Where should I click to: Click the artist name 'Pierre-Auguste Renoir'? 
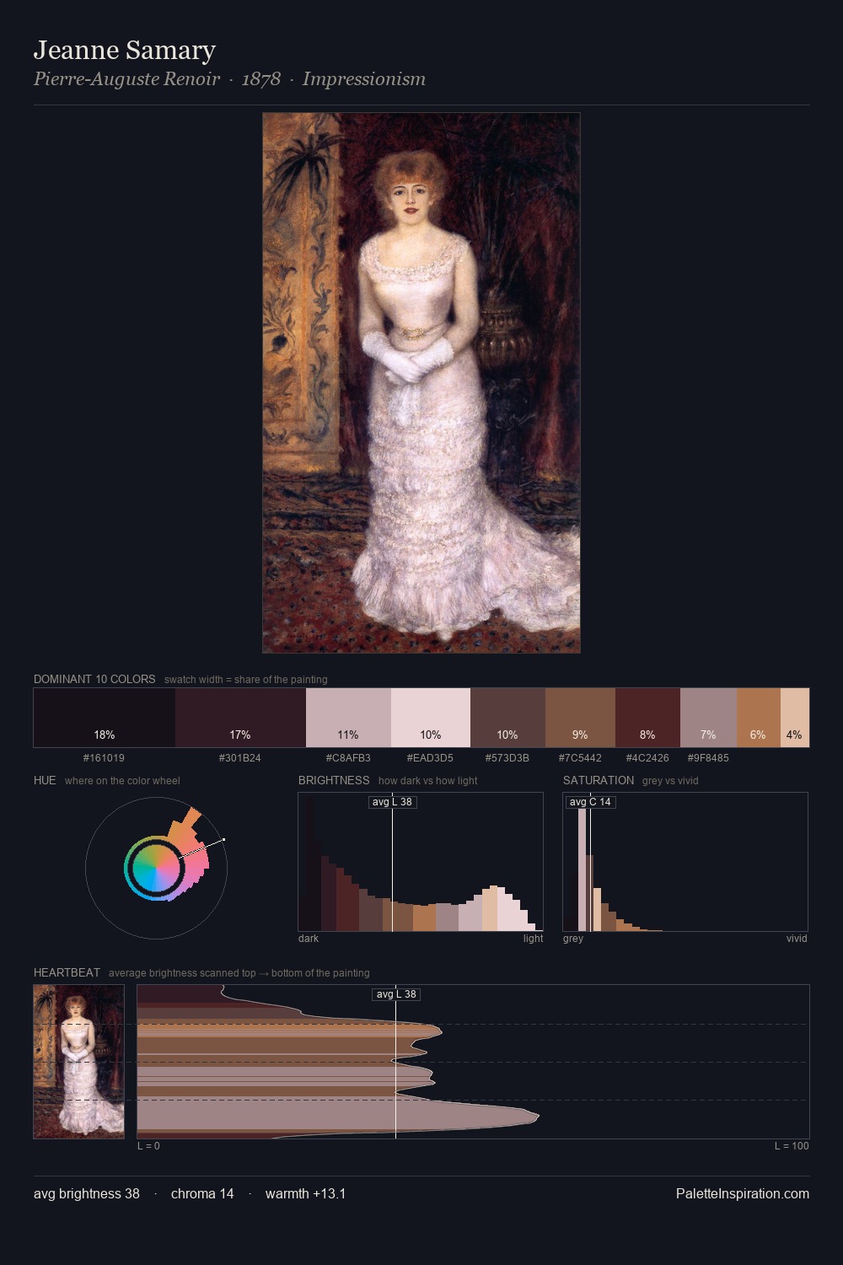click(126, 79)
